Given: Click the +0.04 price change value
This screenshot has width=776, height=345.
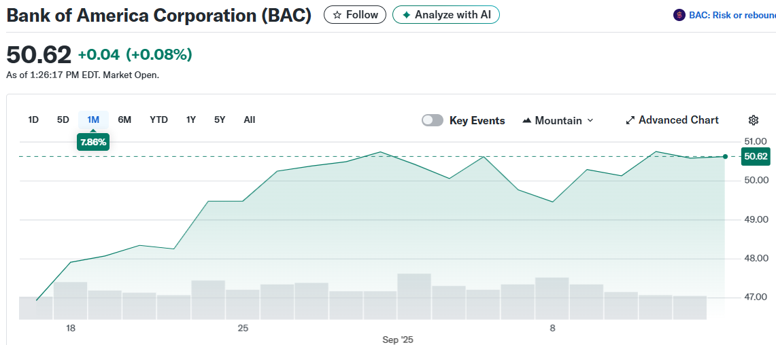Looking at the screenshot, I should tap(99, 55).
